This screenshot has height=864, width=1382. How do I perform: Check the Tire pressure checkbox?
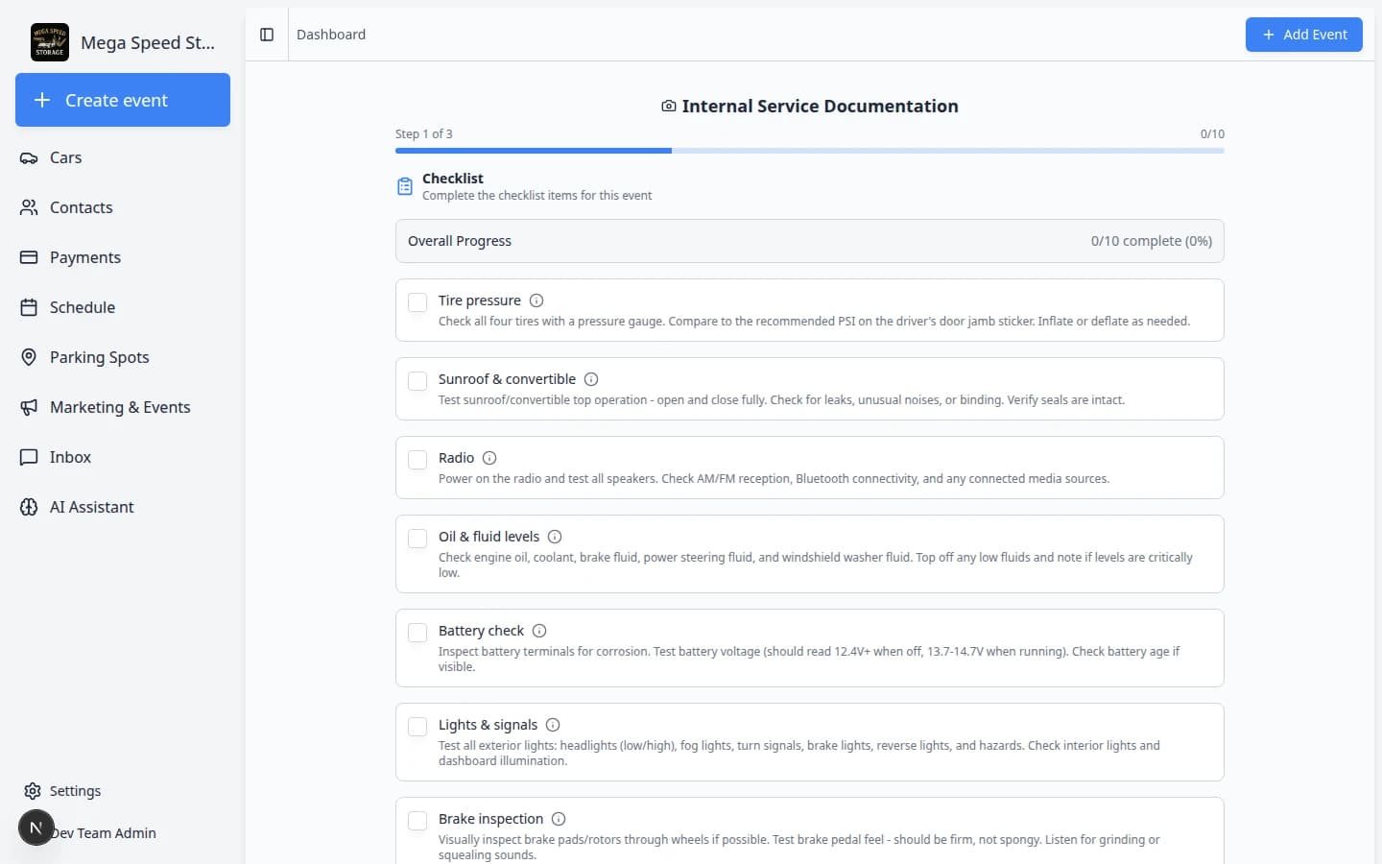[x=417, y=302]
